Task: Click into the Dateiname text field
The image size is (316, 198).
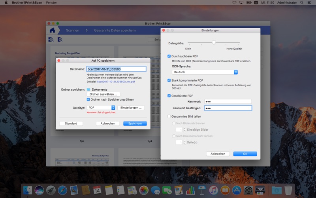Action: 116,69
